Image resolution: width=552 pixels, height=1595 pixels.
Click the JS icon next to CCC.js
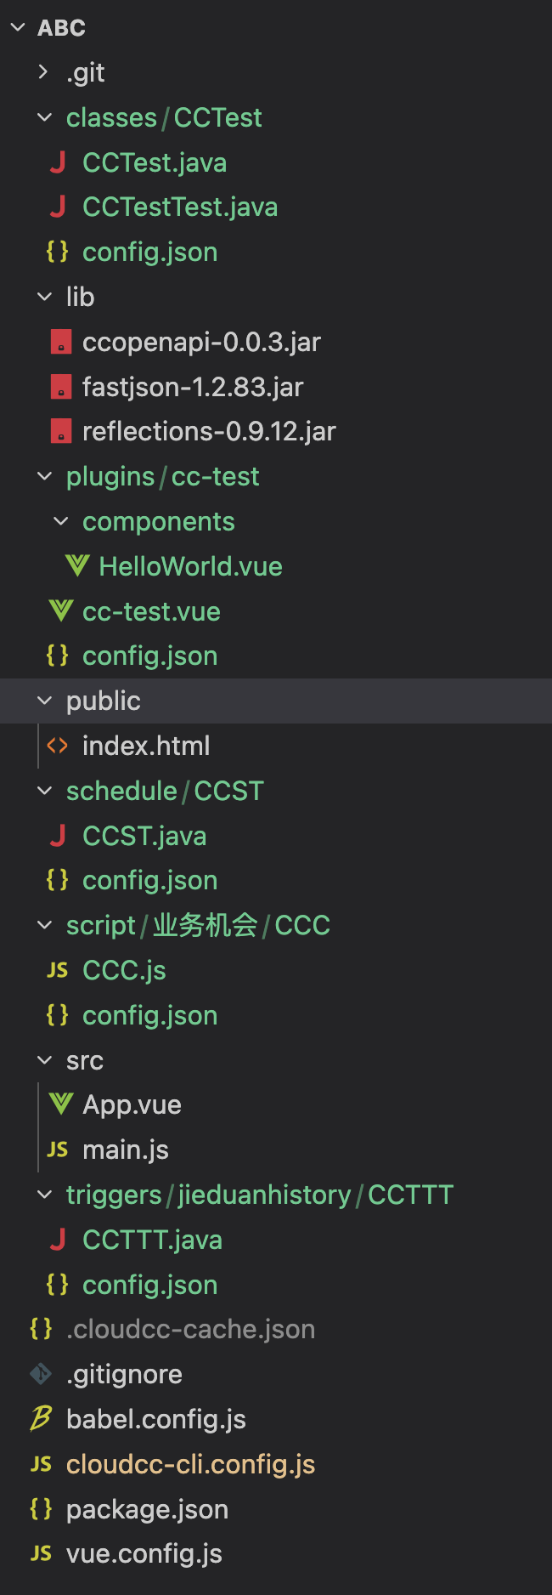[x=58, y=970]
